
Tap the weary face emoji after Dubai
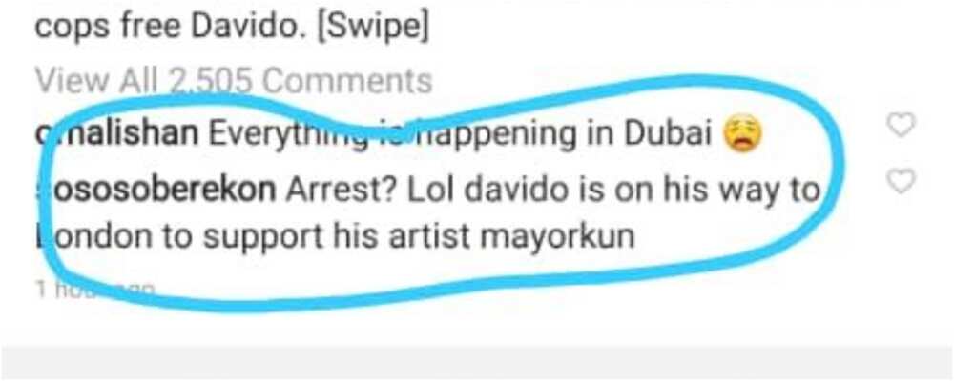743,133
